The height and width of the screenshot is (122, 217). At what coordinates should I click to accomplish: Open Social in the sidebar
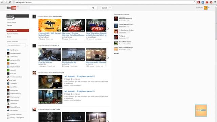(x=9, y=37)
